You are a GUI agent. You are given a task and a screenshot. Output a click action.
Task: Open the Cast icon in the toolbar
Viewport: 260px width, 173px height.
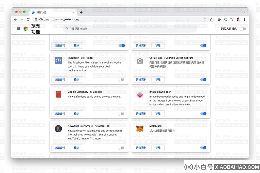point(225,19)
